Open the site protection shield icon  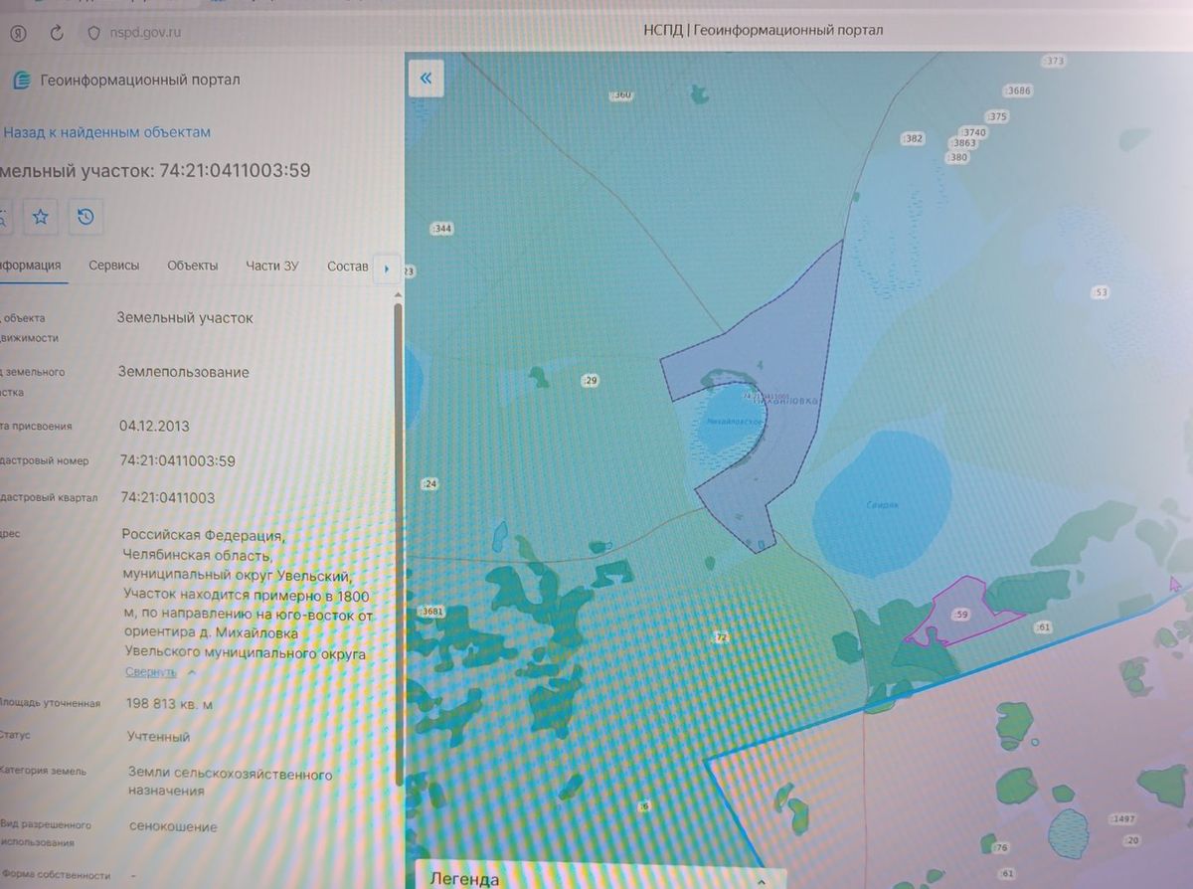(94, 32)
